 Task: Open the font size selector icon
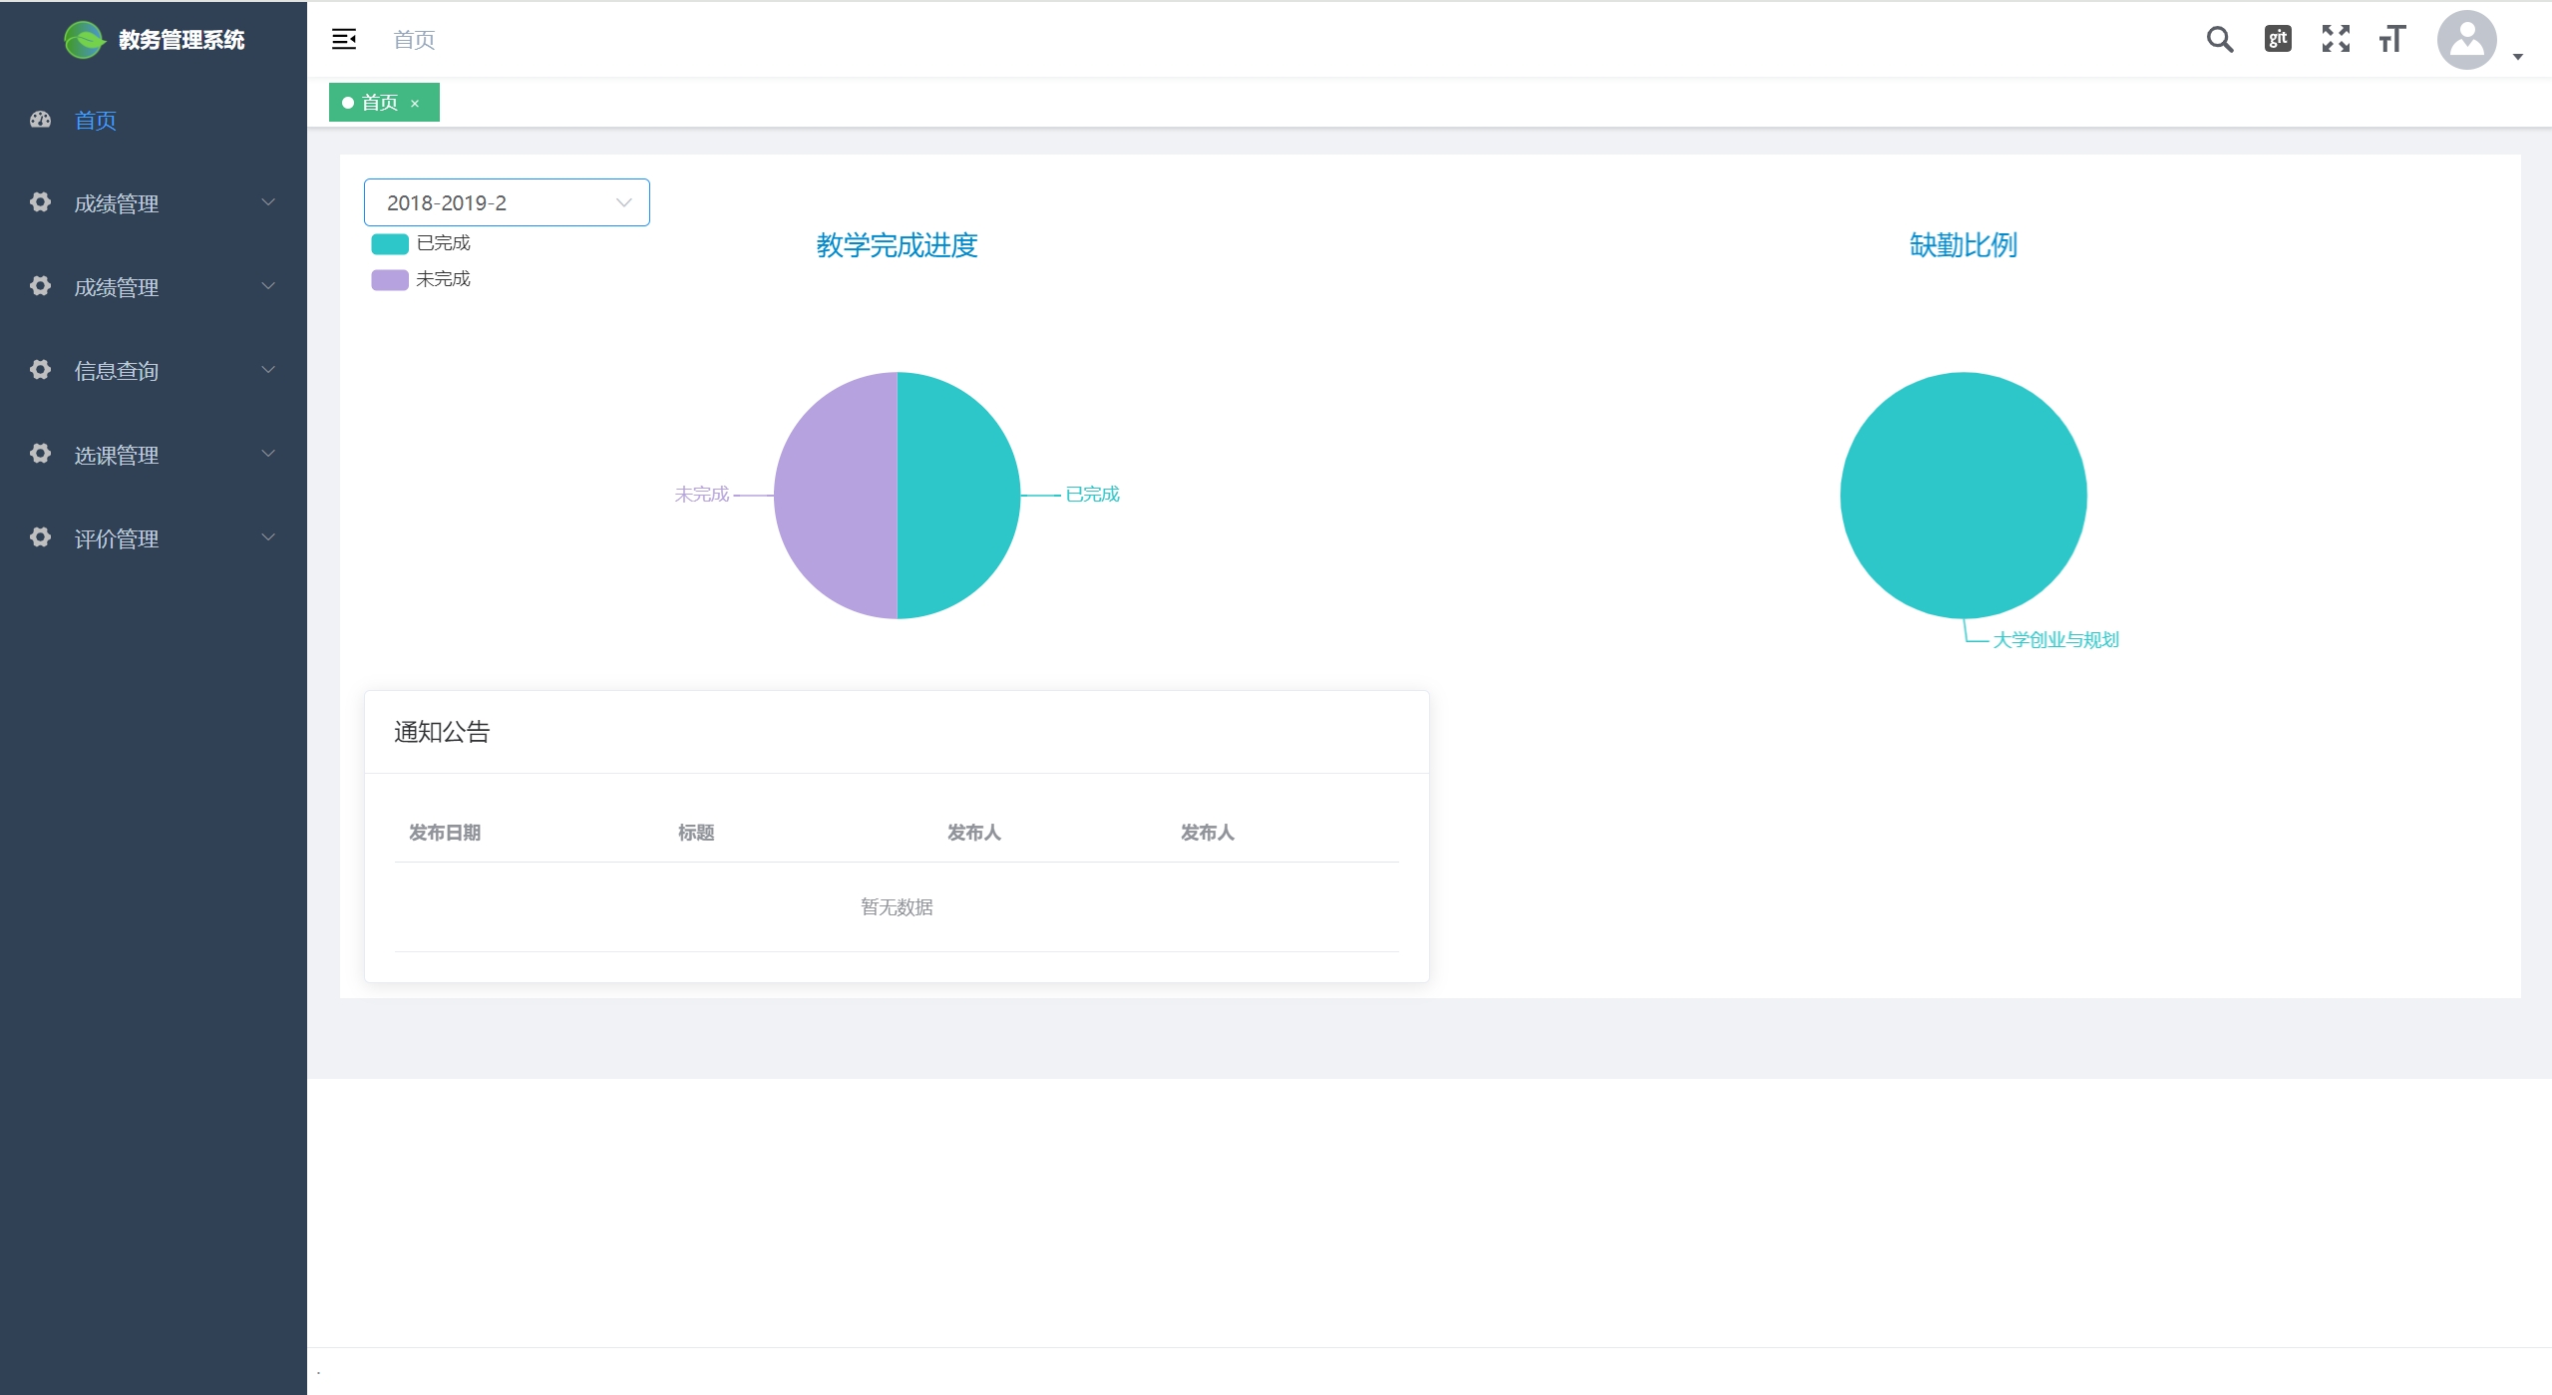click(x=2391, y=39)
